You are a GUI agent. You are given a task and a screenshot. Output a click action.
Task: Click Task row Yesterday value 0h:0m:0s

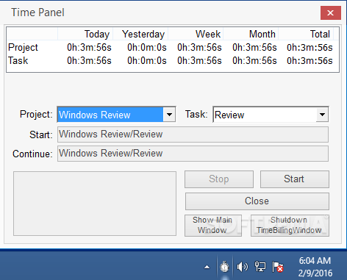147,61
